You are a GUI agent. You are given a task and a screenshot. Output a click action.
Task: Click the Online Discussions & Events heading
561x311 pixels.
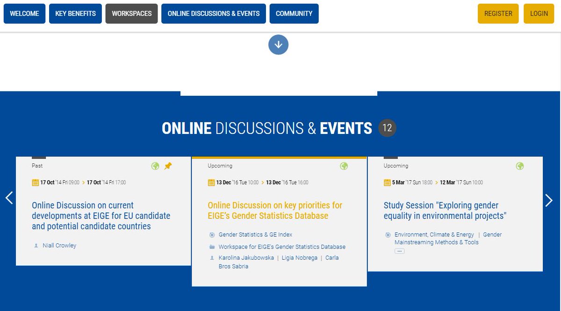(x=267, y=128)
